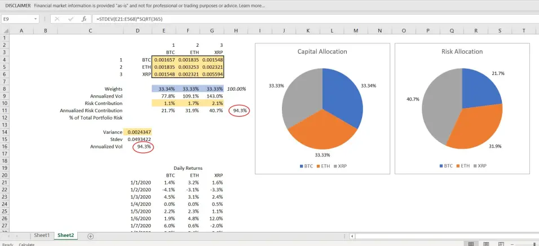Click column E header

pyautogui.click(x=164, y=30)
